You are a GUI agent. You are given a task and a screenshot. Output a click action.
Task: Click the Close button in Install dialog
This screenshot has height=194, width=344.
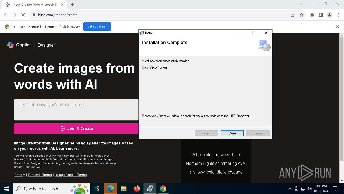tap(232, 133)
